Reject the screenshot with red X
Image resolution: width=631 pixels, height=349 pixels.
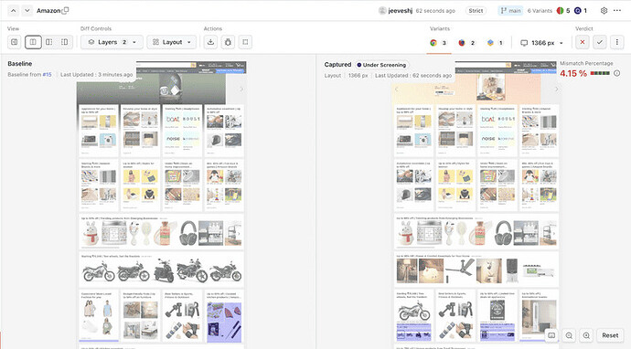click(x=583, y=42)
